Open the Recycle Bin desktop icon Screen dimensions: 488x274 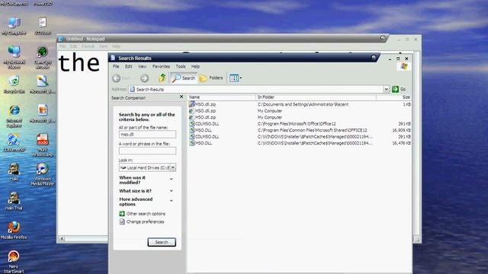coord(14,84)
